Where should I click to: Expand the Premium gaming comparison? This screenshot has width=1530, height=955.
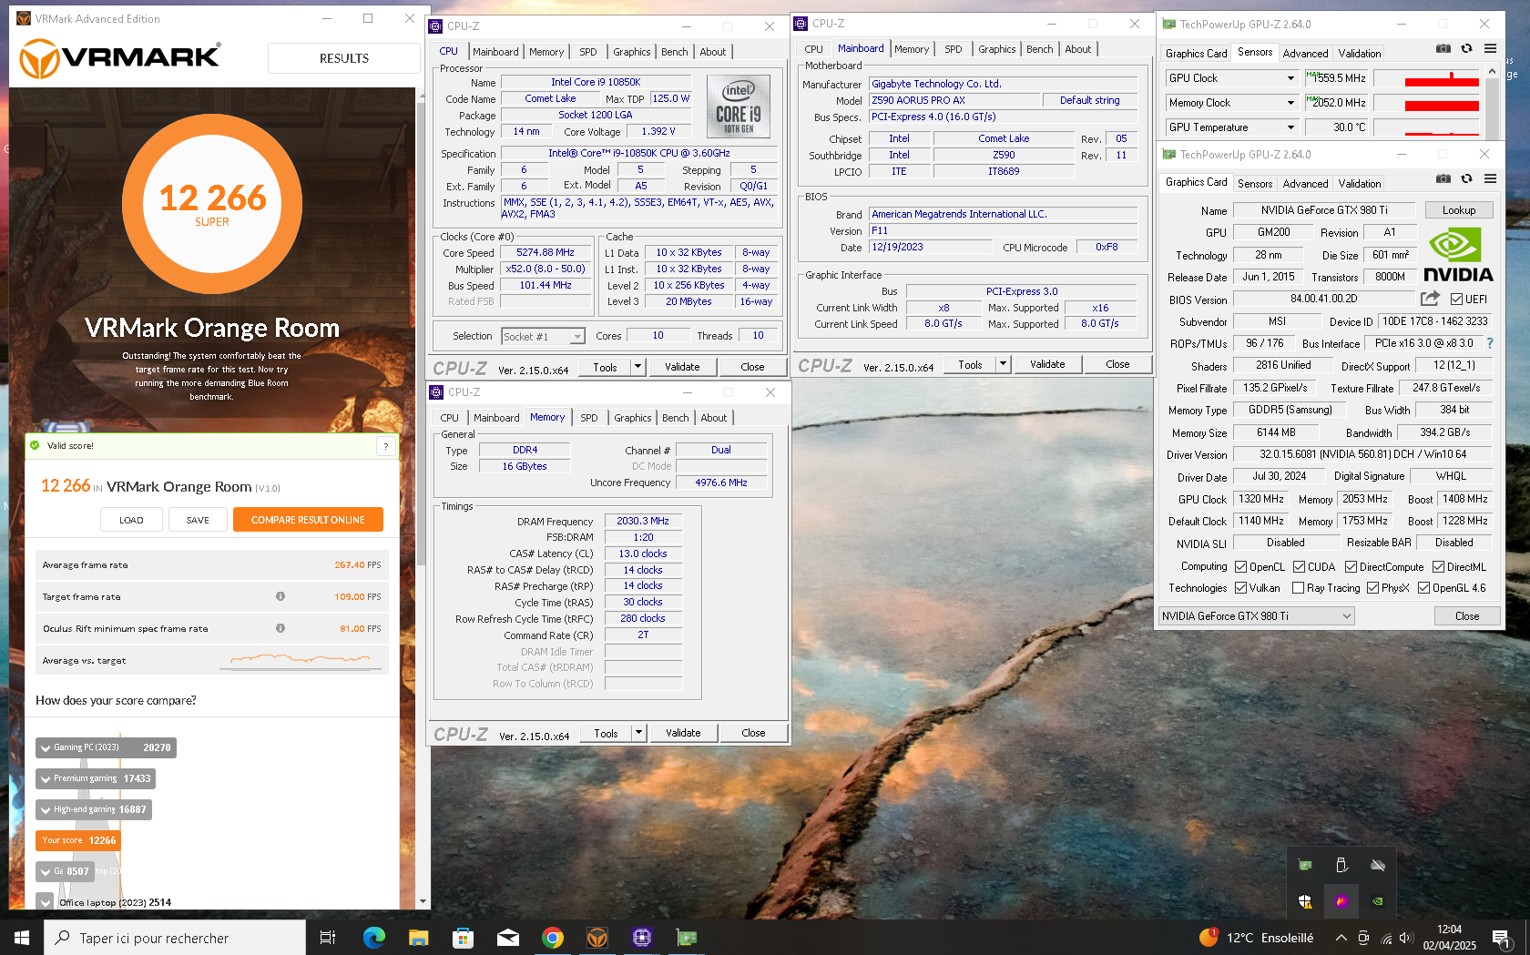click(45, 779)
